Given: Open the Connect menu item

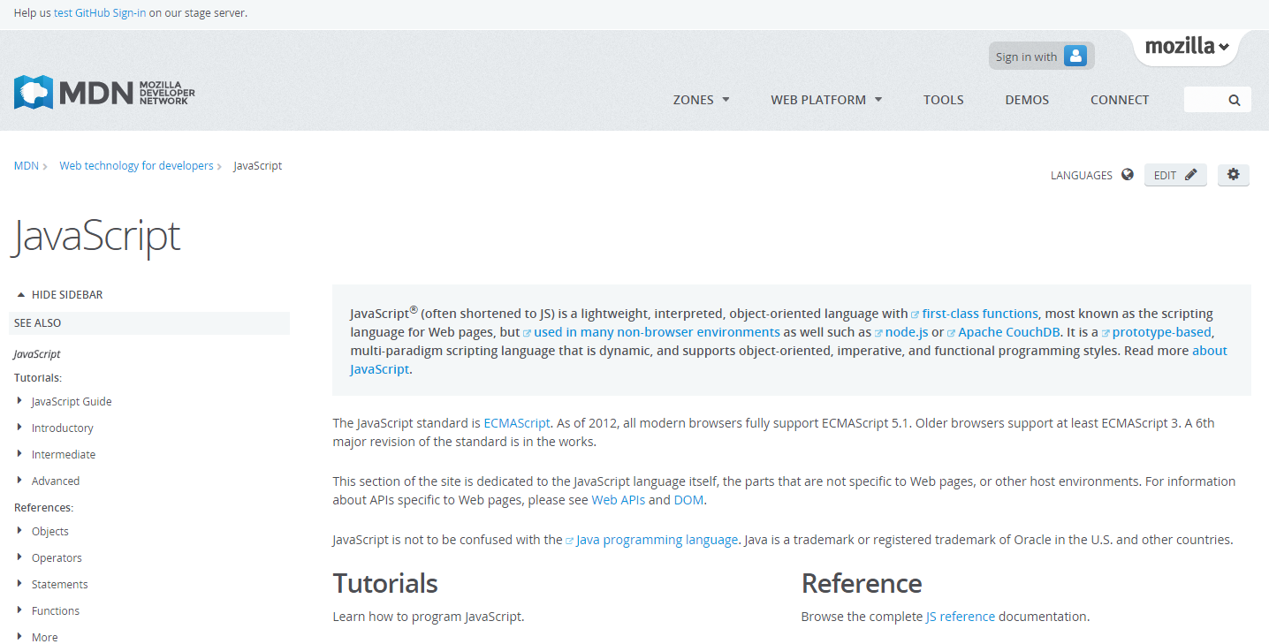Looking at the screenshot, I should 1120,100.
